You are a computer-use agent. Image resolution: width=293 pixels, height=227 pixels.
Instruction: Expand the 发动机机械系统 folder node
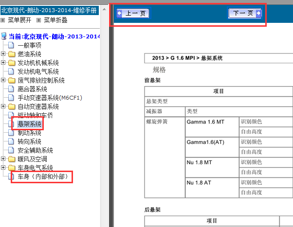point(3,62)
